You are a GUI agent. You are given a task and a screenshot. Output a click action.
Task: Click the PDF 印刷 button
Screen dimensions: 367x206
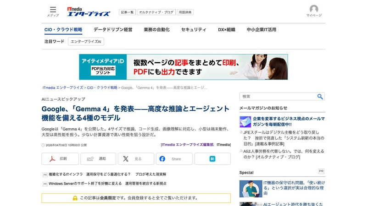pos(60,159)
